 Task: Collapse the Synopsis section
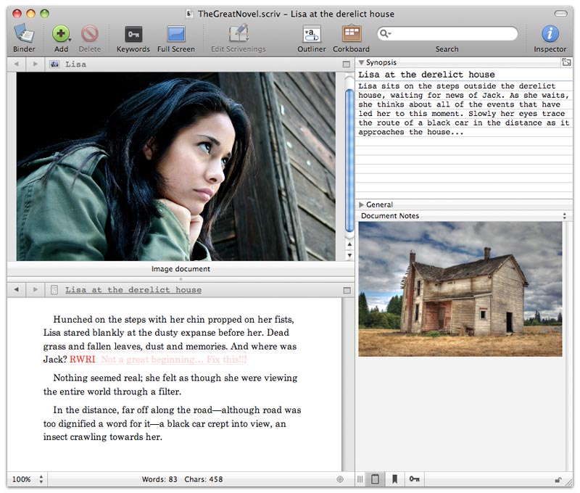point(362,63)
